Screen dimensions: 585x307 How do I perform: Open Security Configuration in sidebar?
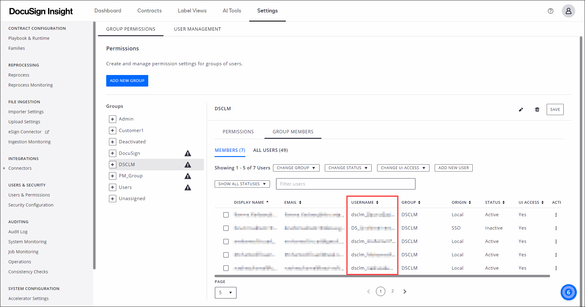(31, 205)
